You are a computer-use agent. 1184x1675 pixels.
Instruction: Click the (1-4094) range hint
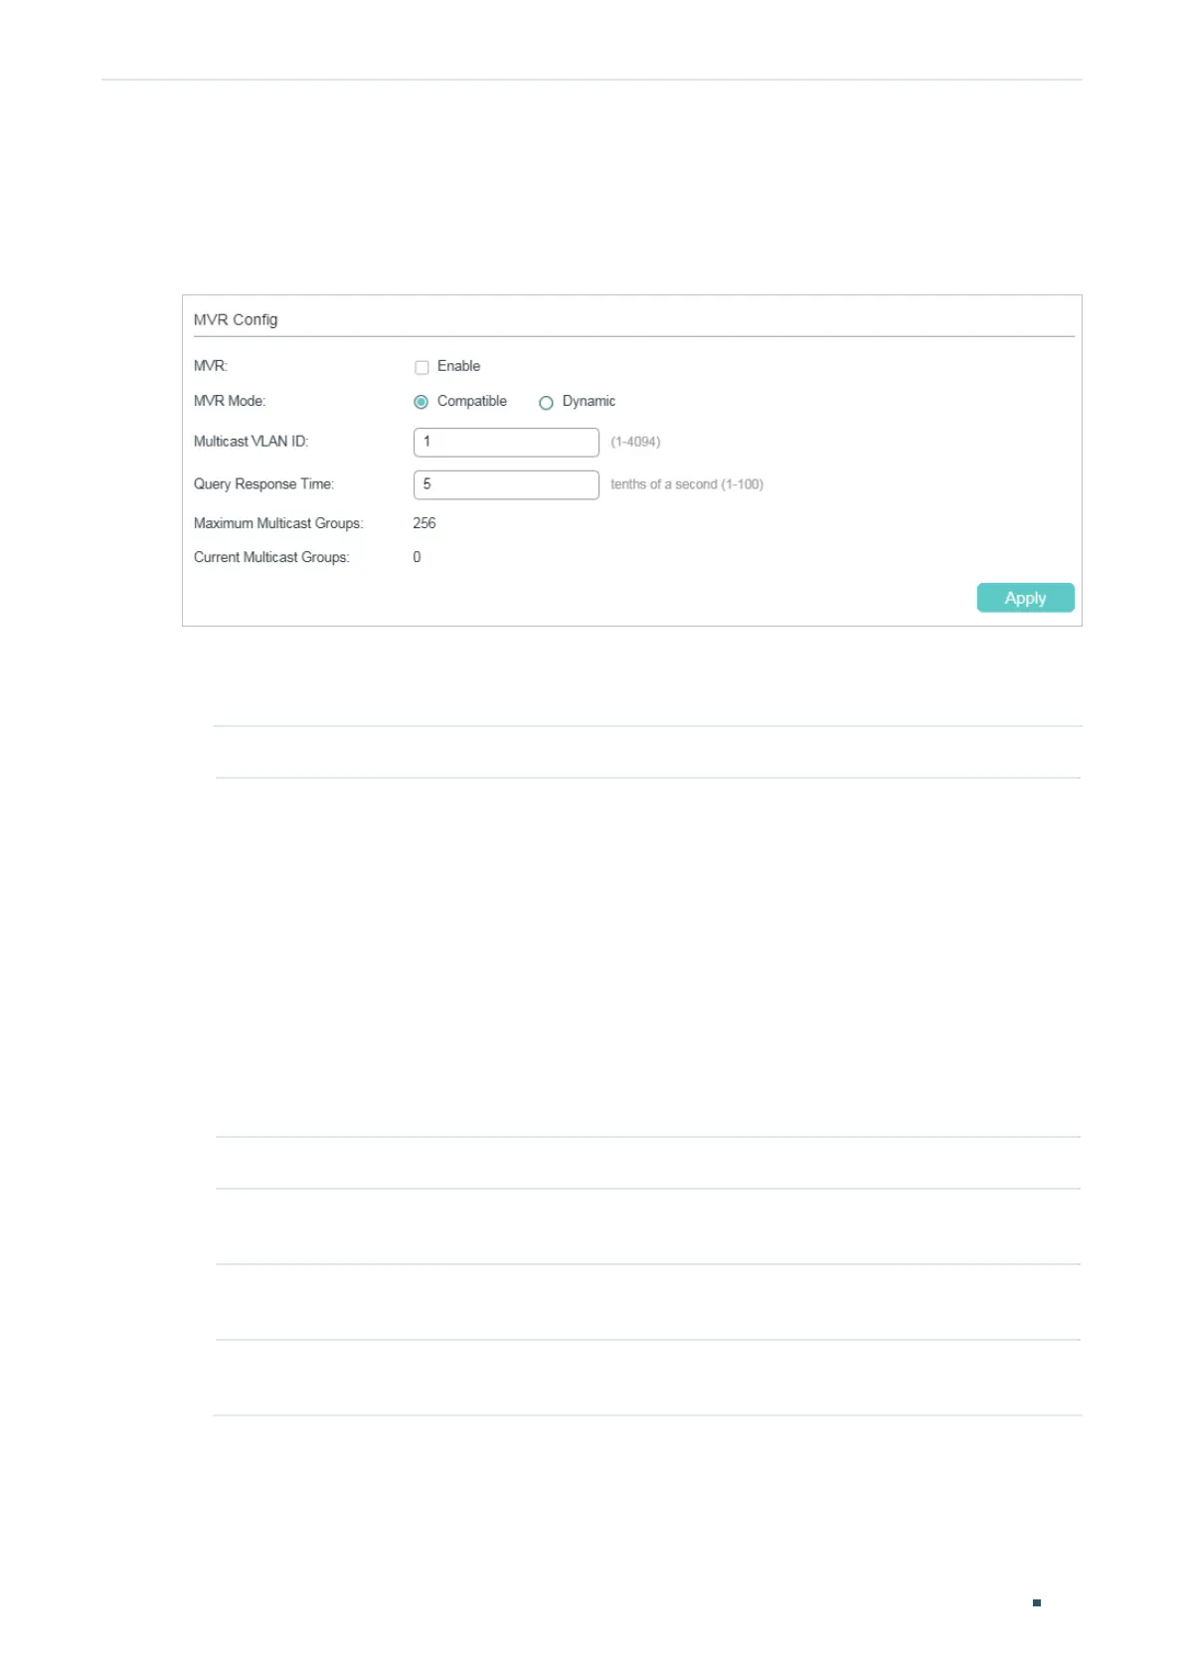click(635, 442)
